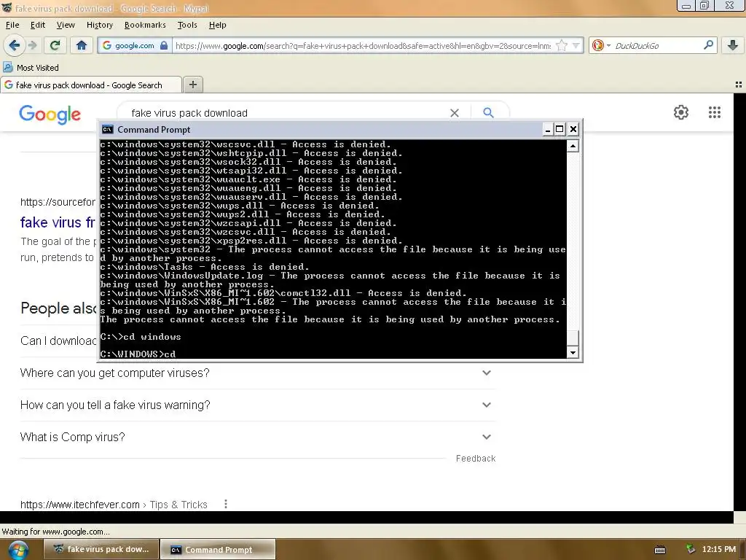
Task: Click the Windows Start orb
Action: pos(17,549)
